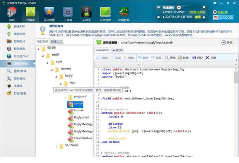Close the editor with 关闭 button
The width and height of the screenshot is (239, 163).
click(x=211, y=58)
